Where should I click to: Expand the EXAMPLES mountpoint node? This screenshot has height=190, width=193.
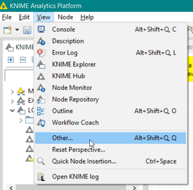[x=12, y=101]
